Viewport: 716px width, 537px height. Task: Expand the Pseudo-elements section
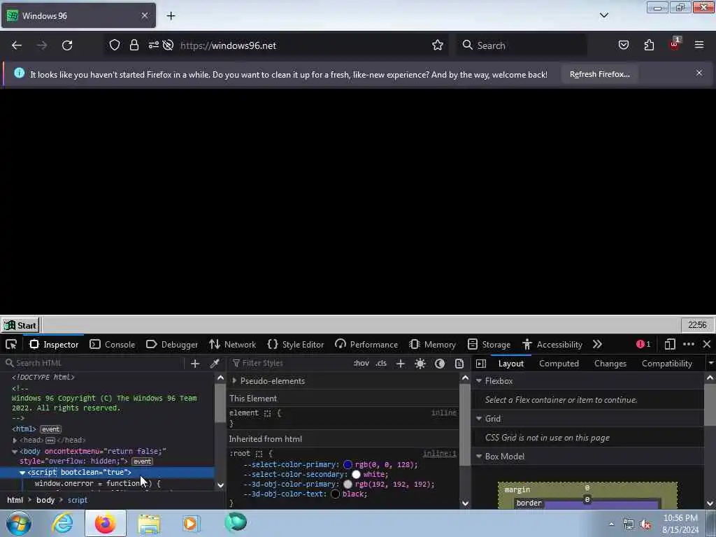click(x=234, y=381)
